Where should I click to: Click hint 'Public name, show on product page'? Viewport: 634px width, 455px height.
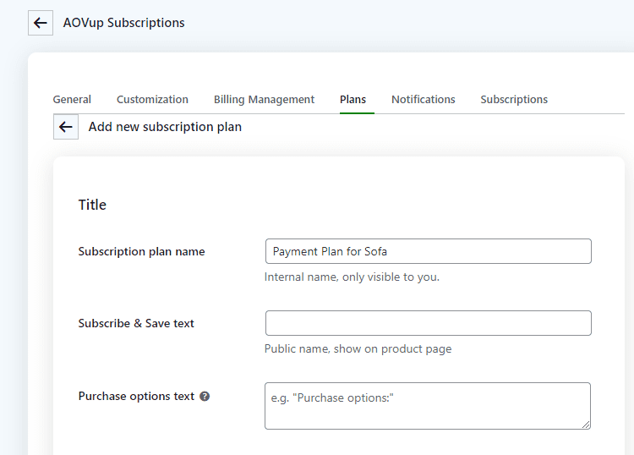tap(358, 349)
